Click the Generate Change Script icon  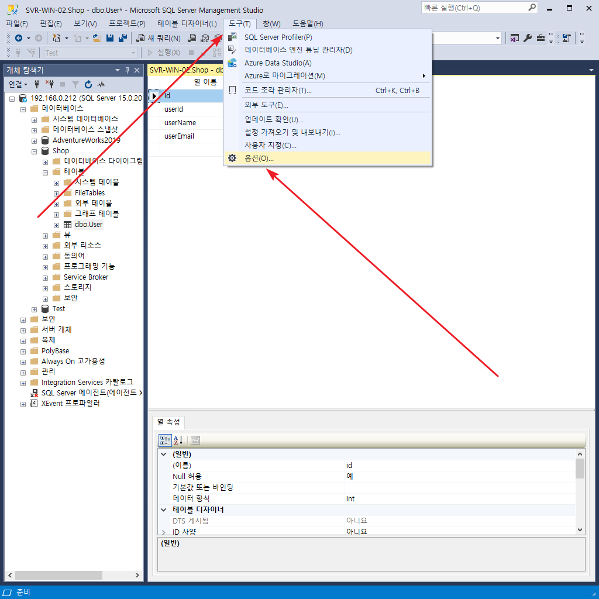pos(566,38)
